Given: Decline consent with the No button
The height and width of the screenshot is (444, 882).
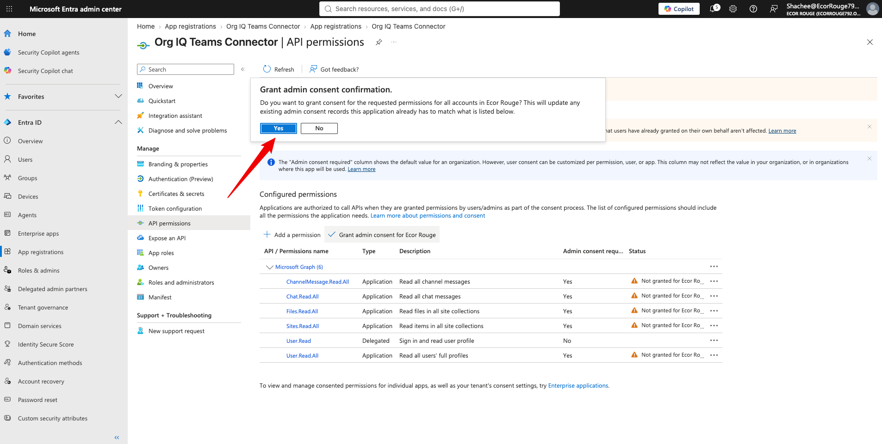Looking at the screenshot, I should click(x=319, y=128).
